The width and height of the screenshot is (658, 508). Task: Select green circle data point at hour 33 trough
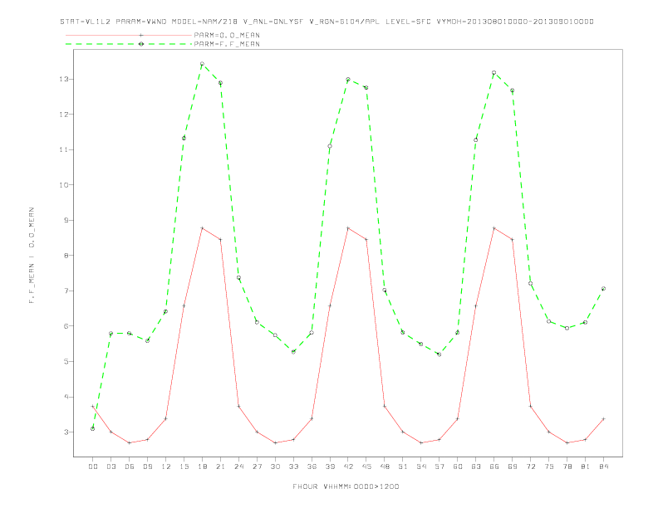tap(293, 352)
